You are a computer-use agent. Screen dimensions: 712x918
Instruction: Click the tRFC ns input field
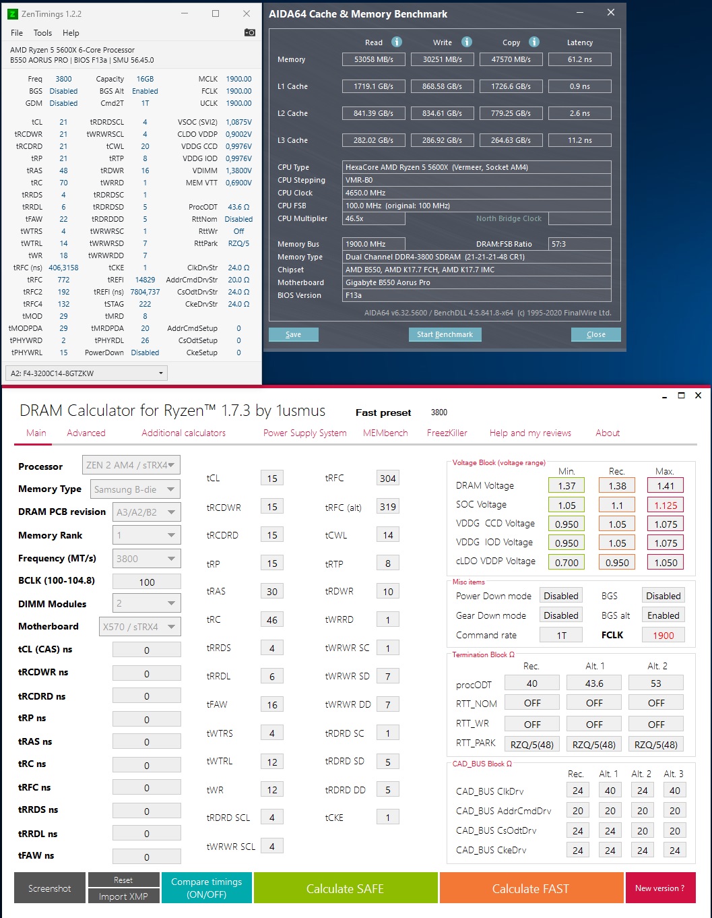point(147,787)
